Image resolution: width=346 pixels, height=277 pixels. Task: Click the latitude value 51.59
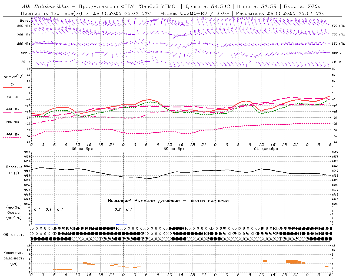(x=269, y=6)
